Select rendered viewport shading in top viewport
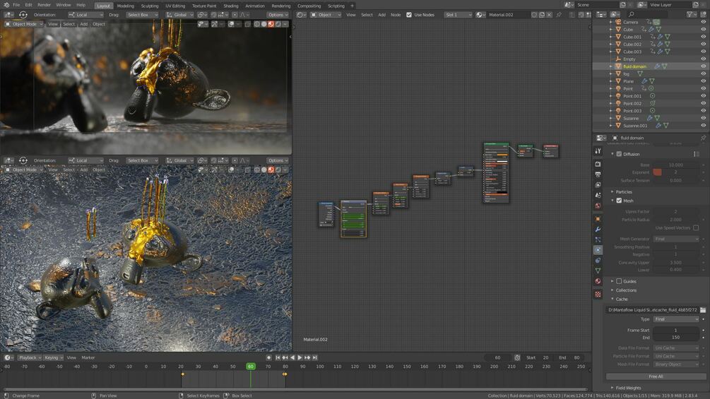The height and width of the screenshot is (399, 710). pos(278,24)
